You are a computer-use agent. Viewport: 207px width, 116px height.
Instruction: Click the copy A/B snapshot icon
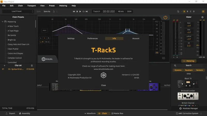tap(178, 11)
